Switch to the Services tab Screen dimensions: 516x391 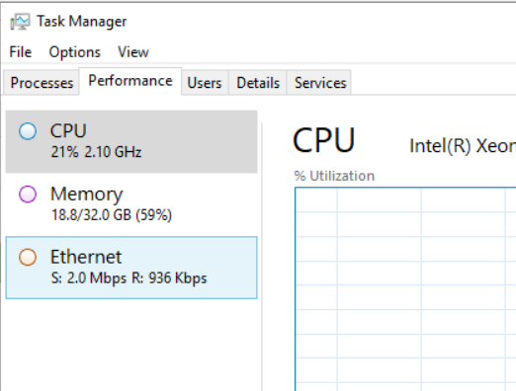tap(320, 83)
